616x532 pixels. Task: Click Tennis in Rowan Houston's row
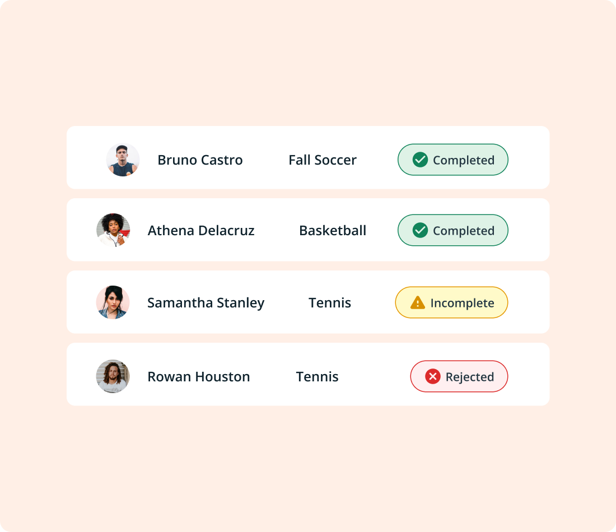coord(318,377)
